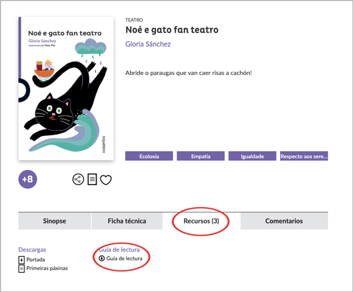Click the Igualdade tag button
This screenshot has width=353, height=292.
(x=252, y=156)
